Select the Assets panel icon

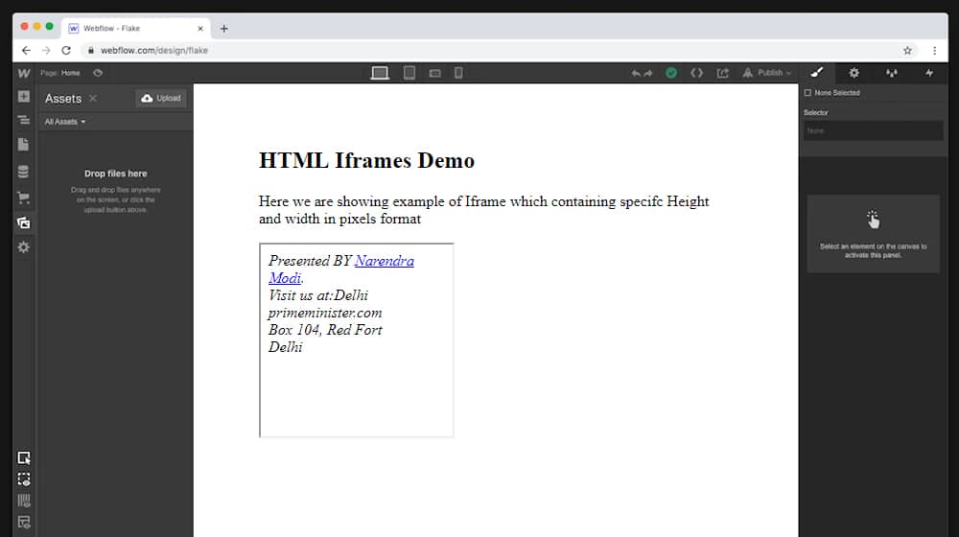pyautogui.click(x=23, y=222)
